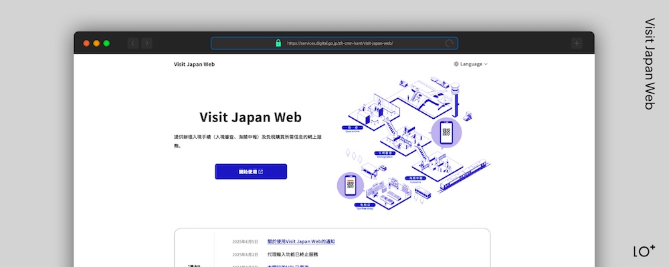Viewport: 669px width, 267px height.
Task: Open the 關於使用Visit Japan Web的通知 link
Action: click(x=301, y=242)
